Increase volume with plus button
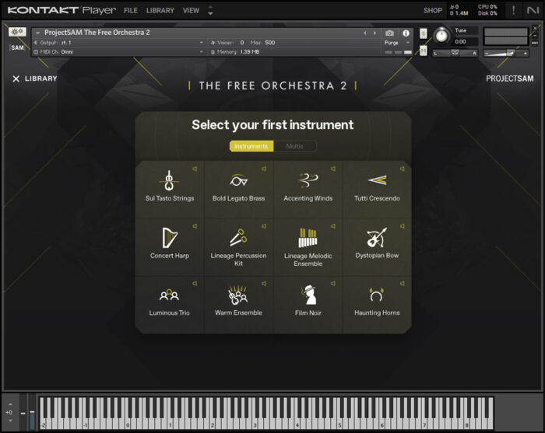Viewport: 545px width, 433px height. coord(526,53)
